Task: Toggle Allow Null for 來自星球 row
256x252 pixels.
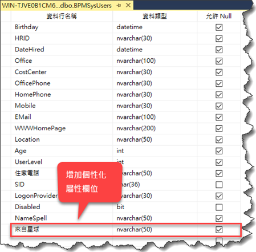Action: coord(219,230)
